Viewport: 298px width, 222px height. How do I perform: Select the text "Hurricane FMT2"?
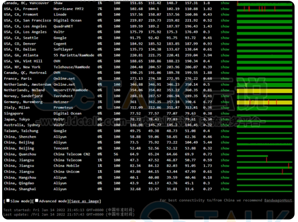click(x=69, y=9)
